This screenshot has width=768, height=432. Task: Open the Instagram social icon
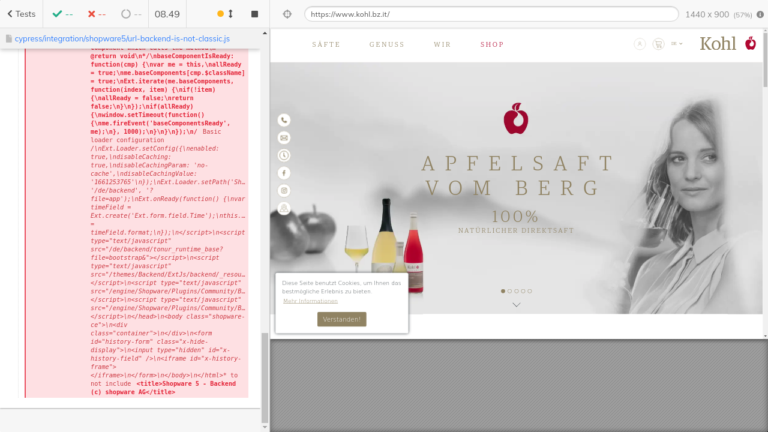coord(284,191)
